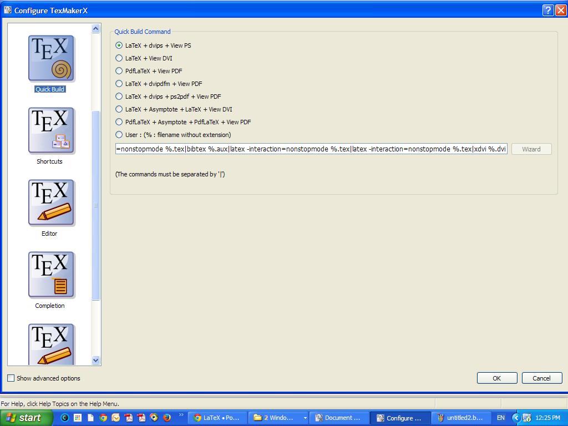Click the system tray notification icon beside clock

(x=527, y=418)
